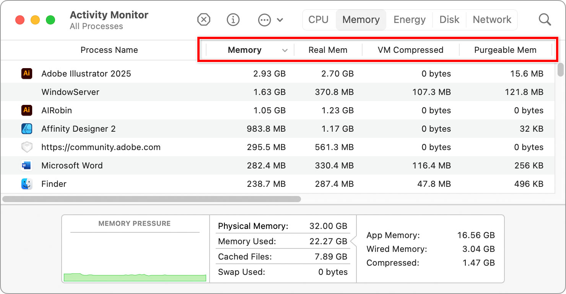The image size is (566, 294).
Task: Switch to the CPU tab
Action: point(319,20)
